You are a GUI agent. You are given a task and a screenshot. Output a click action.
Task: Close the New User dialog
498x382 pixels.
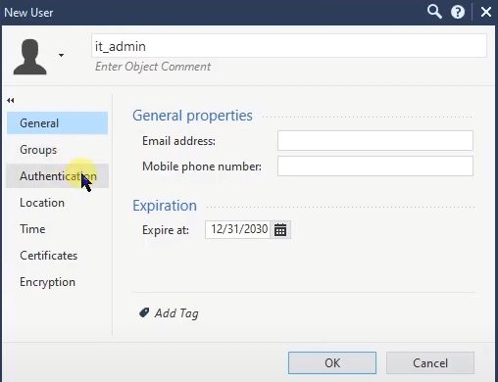[486, 13]
